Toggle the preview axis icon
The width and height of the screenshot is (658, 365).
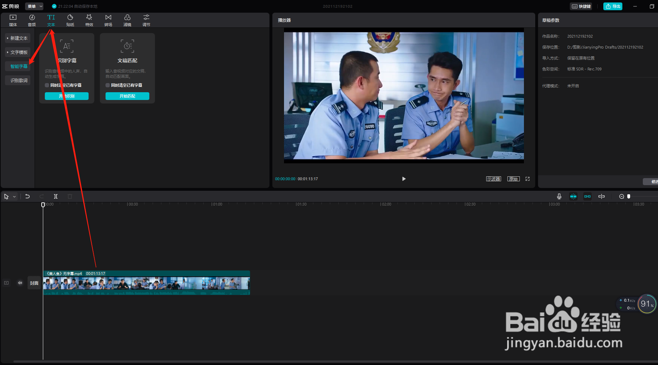click(x=602, y=196)
